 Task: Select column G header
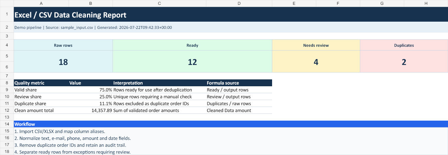click(x=382, y=3)
